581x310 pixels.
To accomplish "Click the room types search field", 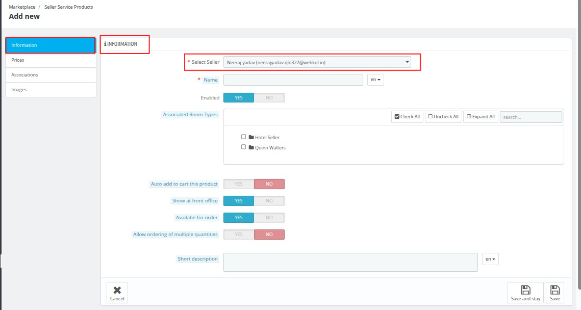I will click(531, 117).
